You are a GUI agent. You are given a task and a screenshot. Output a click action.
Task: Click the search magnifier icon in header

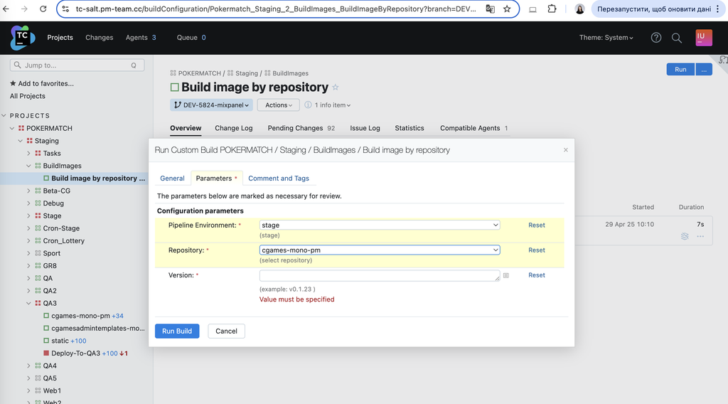[677, 38]
